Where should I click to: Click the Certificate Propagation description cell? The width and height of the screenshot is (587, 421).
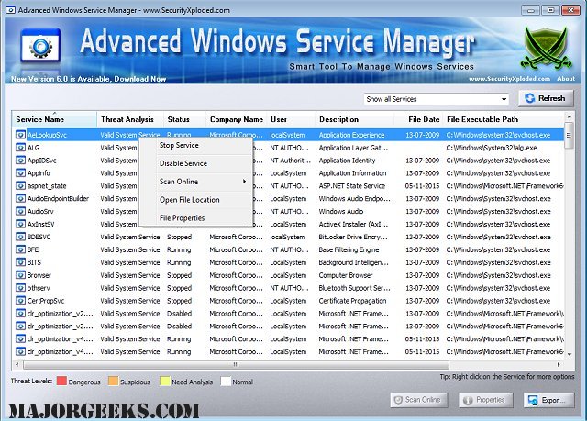coord(352,301)
